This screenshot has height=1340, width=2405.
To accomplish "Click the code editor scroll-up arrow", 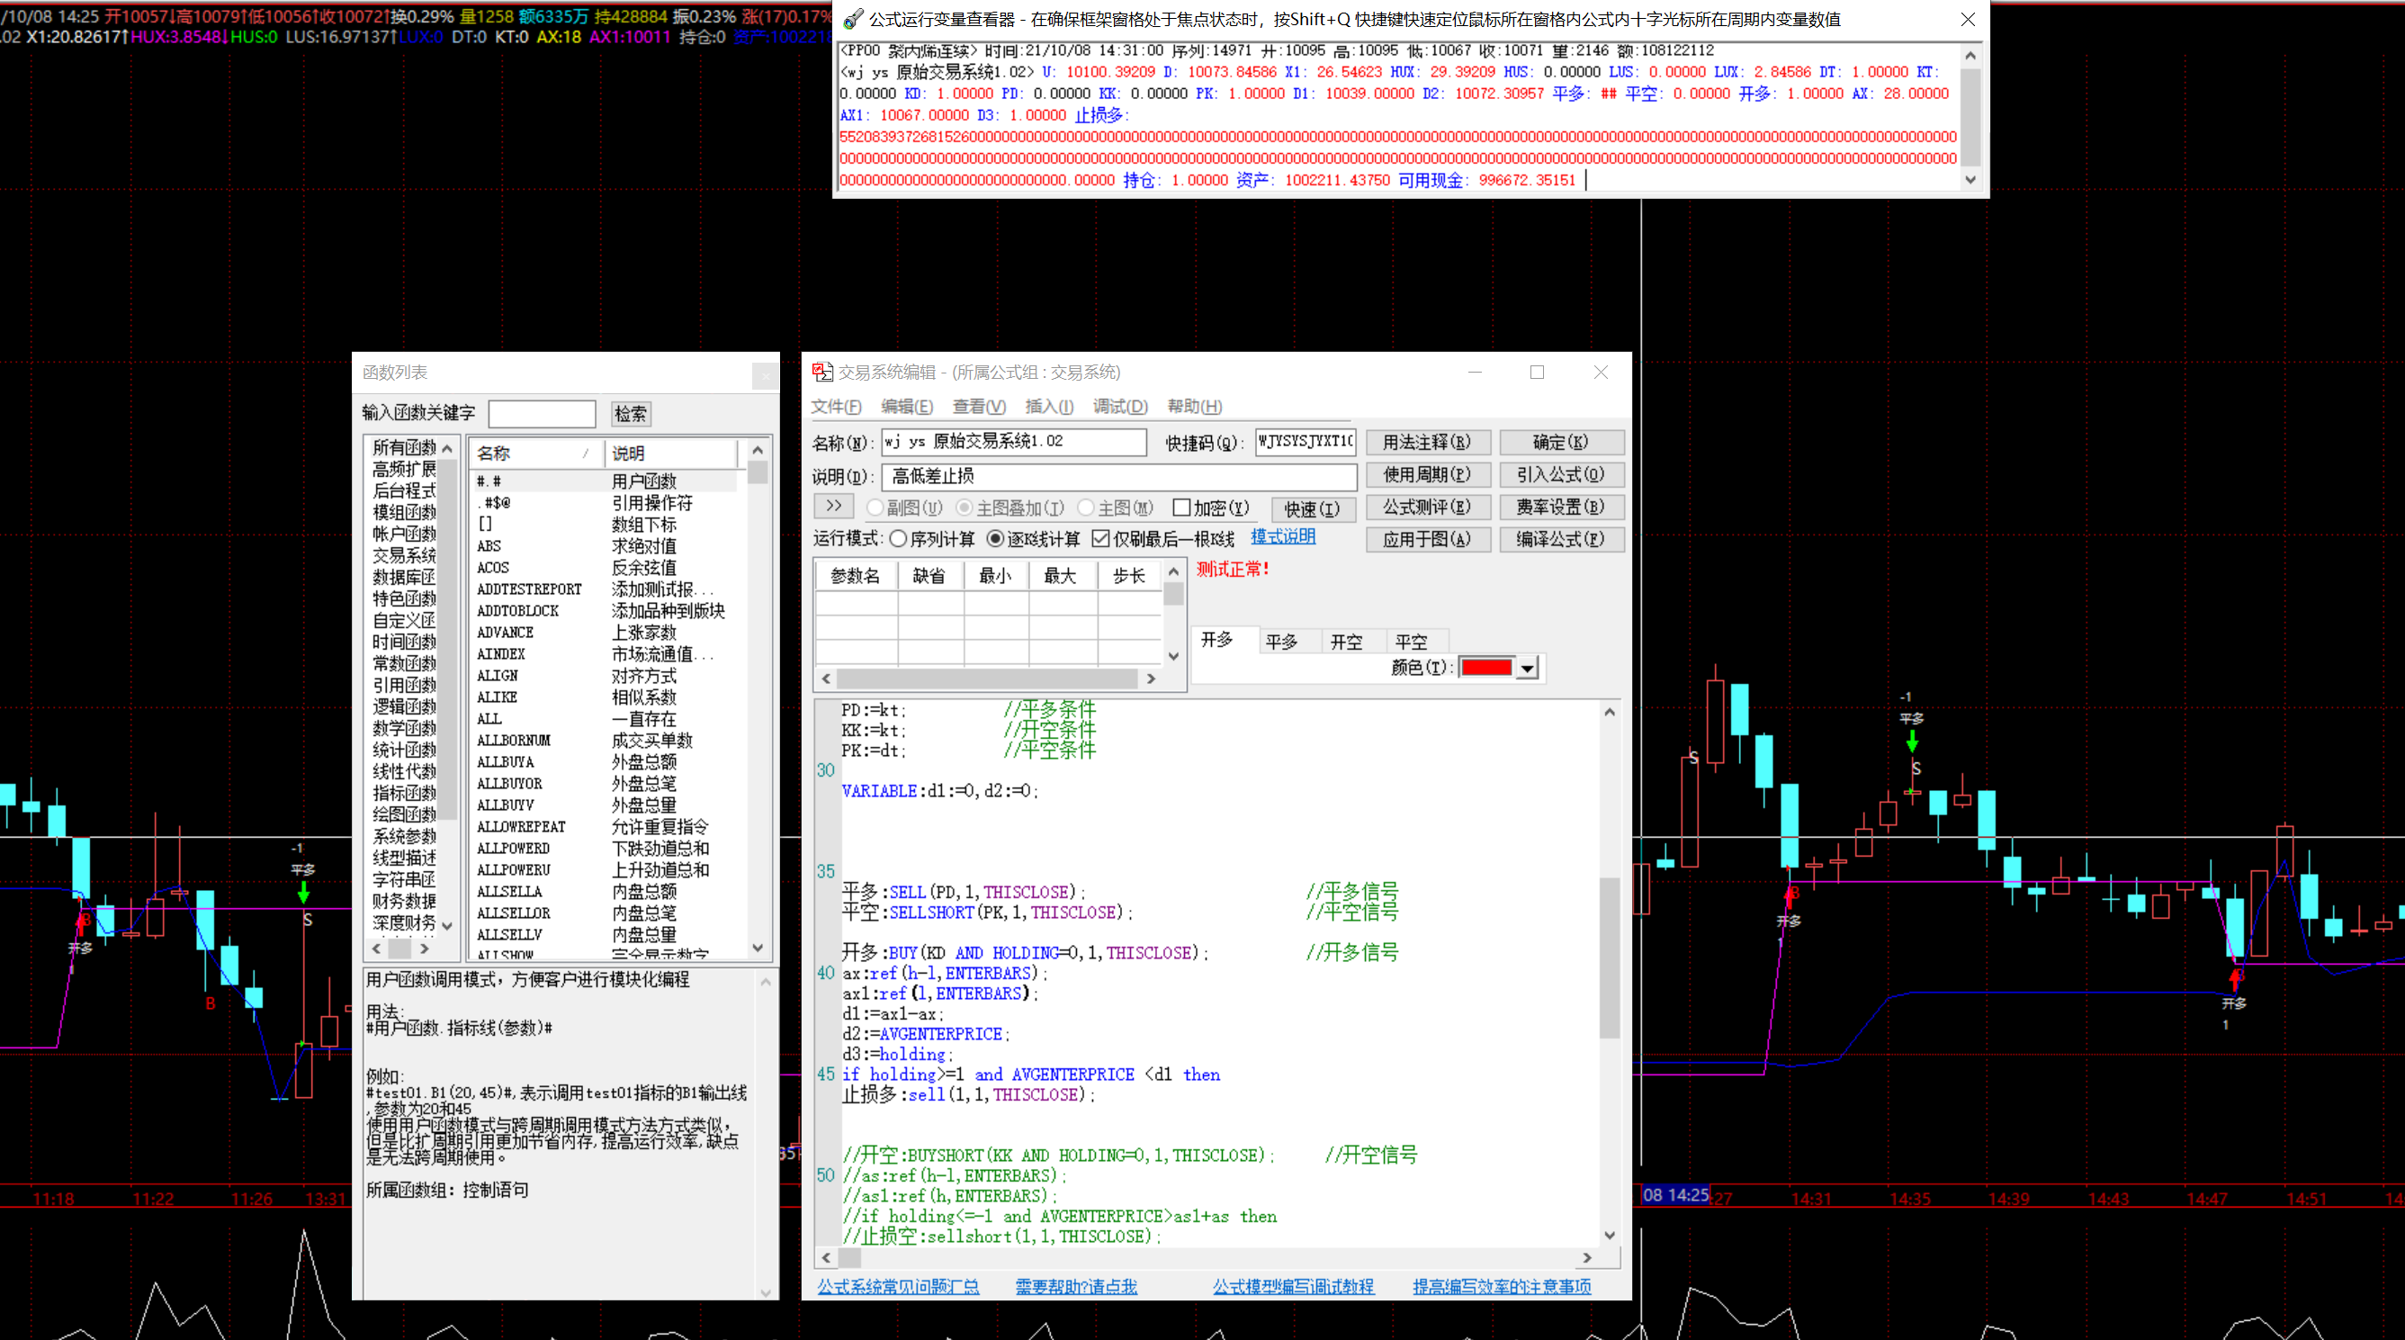I will (1610, 713).
